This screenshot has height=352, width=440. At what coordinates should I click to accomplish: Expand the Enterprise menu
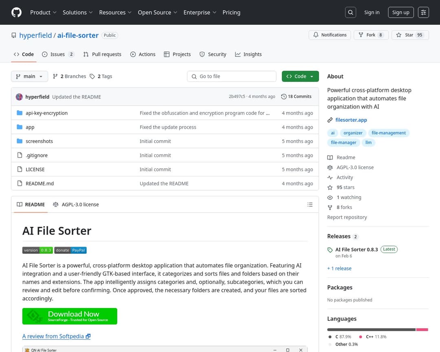click(200, 12)
